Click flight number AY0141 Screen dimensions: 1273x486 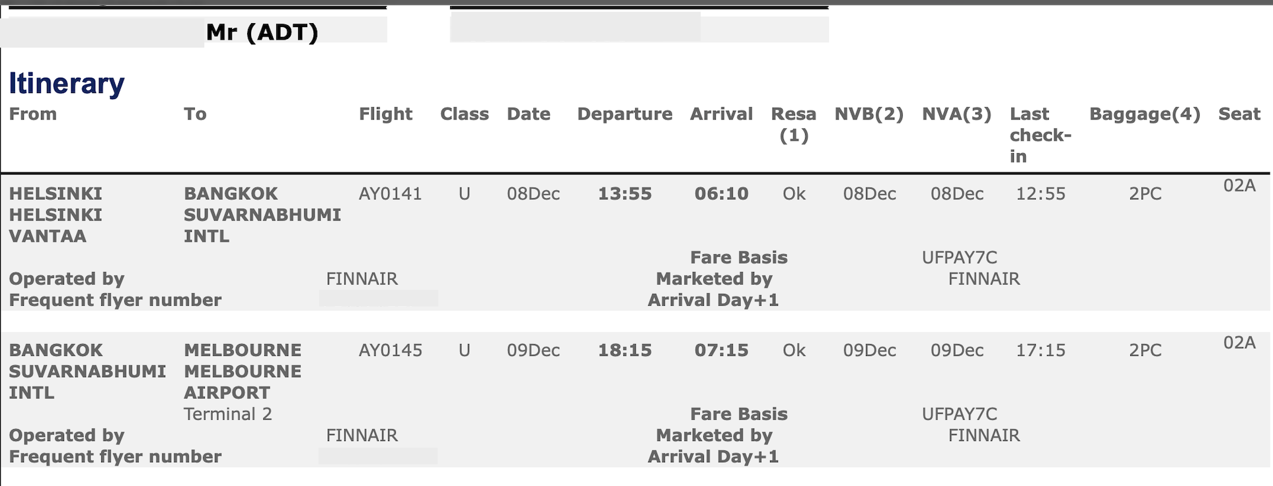pyautogui.click(x=390, y=194)
